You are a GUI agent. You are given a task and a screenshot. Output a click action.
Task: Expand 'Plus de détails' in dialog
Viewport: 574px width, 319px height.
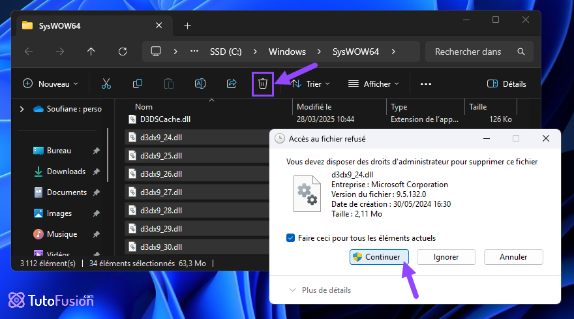point(320,290)
